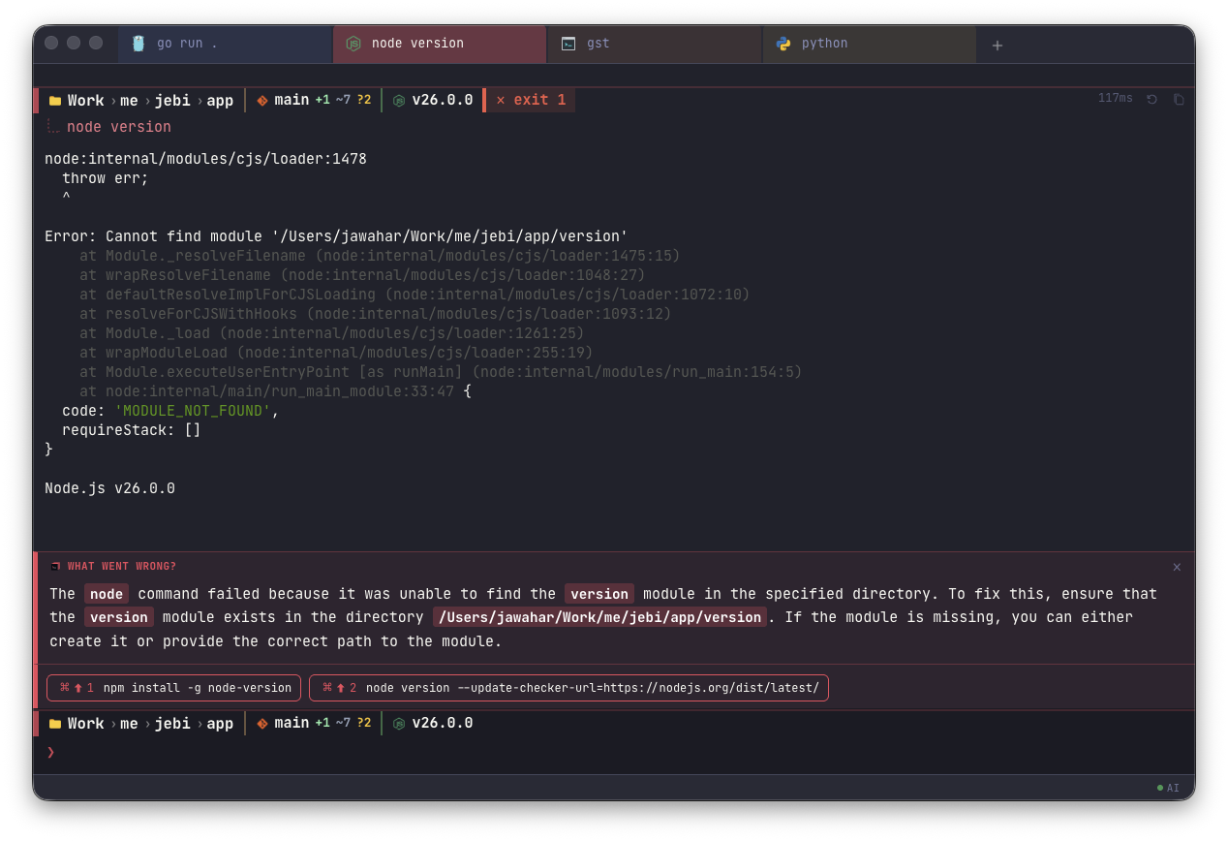Viewport: 1228px width, 841px height.
Task: Click 'node:internal/modules/cjs/loader:1478' line
Action: (205, 159)
